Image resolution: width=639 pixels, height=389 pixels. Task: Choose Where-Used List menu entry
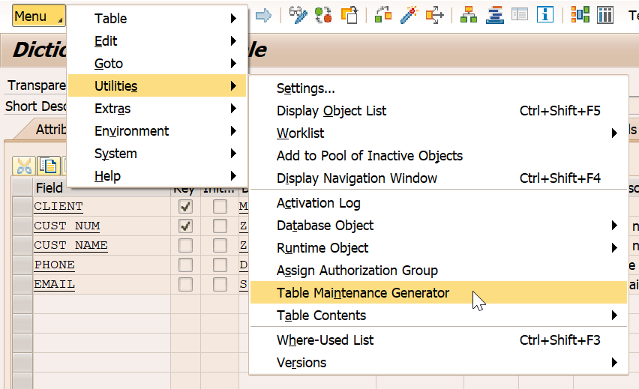click(x=439, y=340)
